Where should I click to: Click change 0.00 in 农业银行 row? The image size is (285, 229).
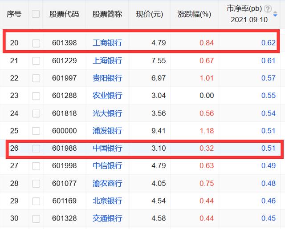click(x=207, y=96)
